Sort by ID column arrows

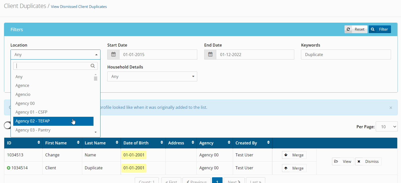(38, 142)
